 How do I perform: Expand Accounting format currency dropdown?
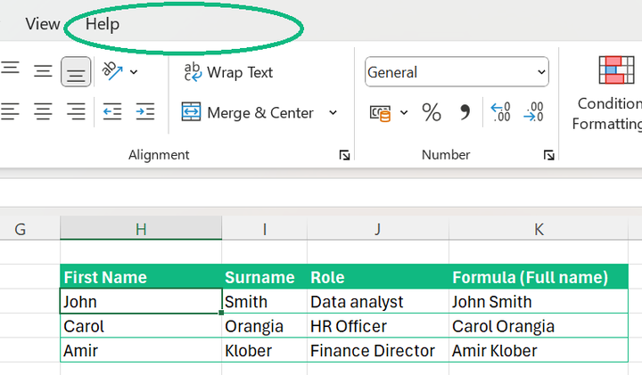click(x=404, y=112)
